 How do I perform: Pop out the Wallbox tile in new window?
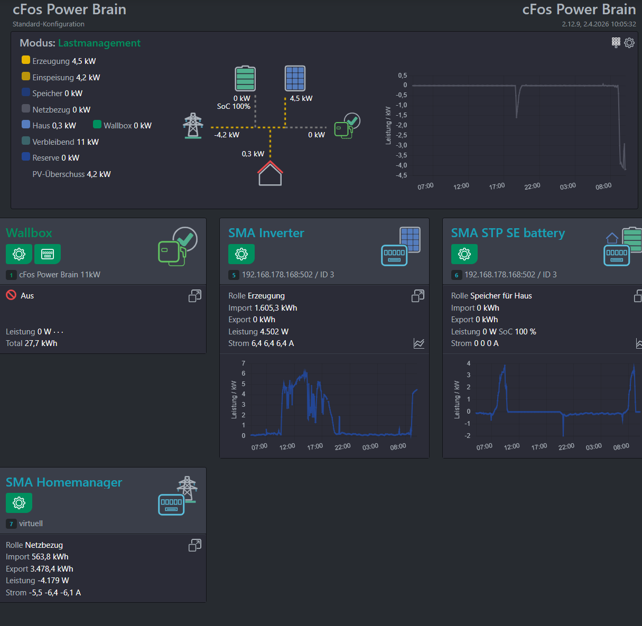pos(195,296)
